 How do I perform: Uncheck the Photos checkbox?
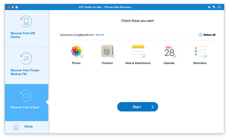tap(82, 56)
